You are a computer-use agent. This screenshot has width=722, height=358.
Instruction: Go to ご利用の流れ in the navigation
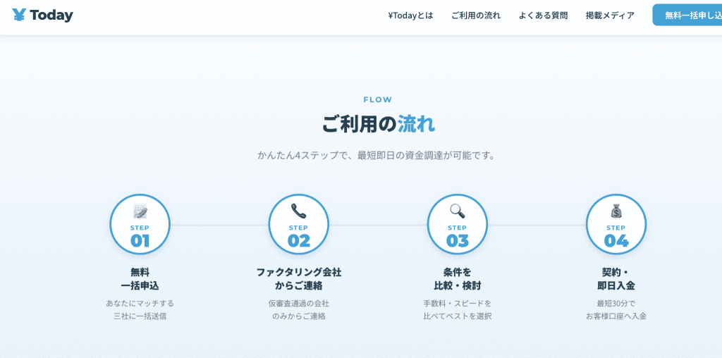(x=476, y=16)
